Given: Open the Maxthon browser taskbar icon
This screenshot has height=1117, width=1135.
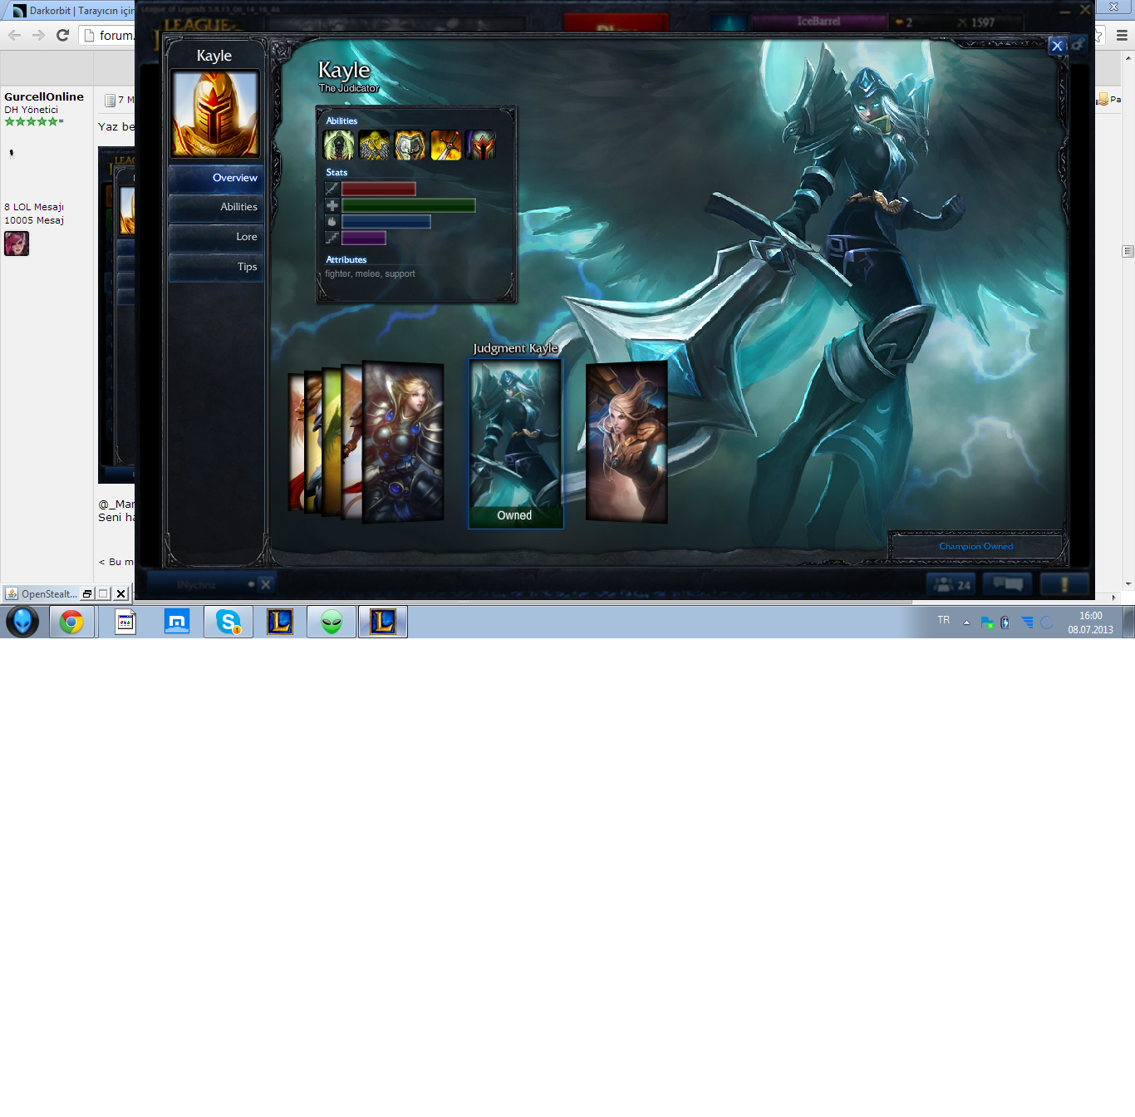Looking at the screenshot, I should pyautogui.click(x=177, y=622).
